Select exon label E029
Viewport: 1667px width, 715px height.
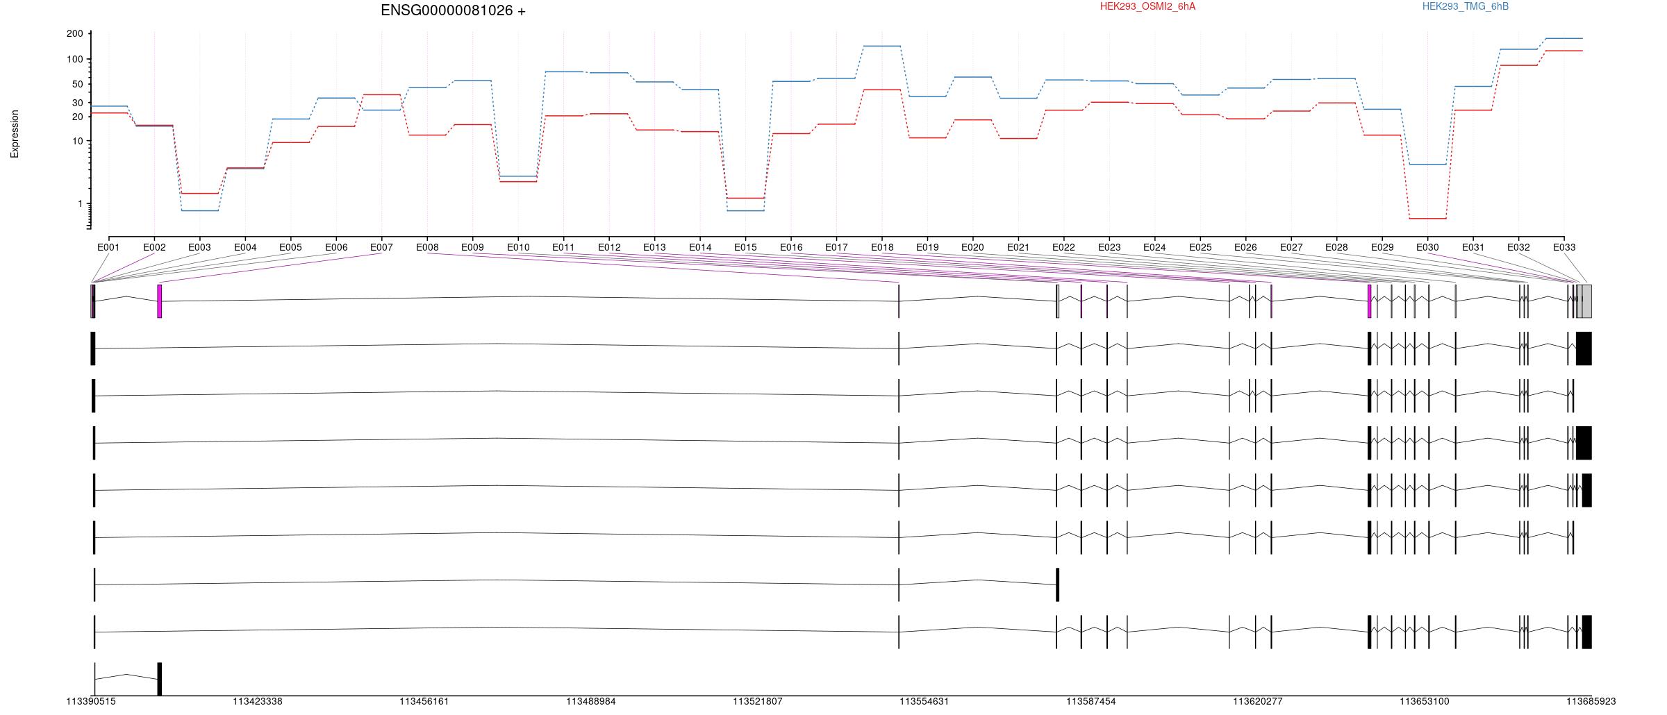pos(1382,247)
